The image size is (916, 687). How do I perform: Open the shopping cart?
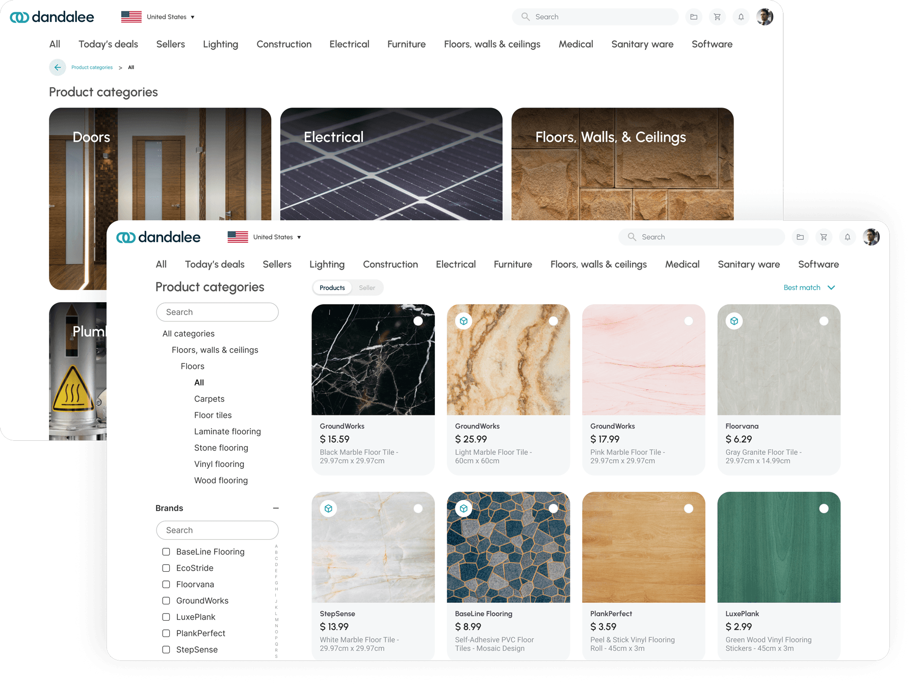pyautogui.click(x=824, y=237)
